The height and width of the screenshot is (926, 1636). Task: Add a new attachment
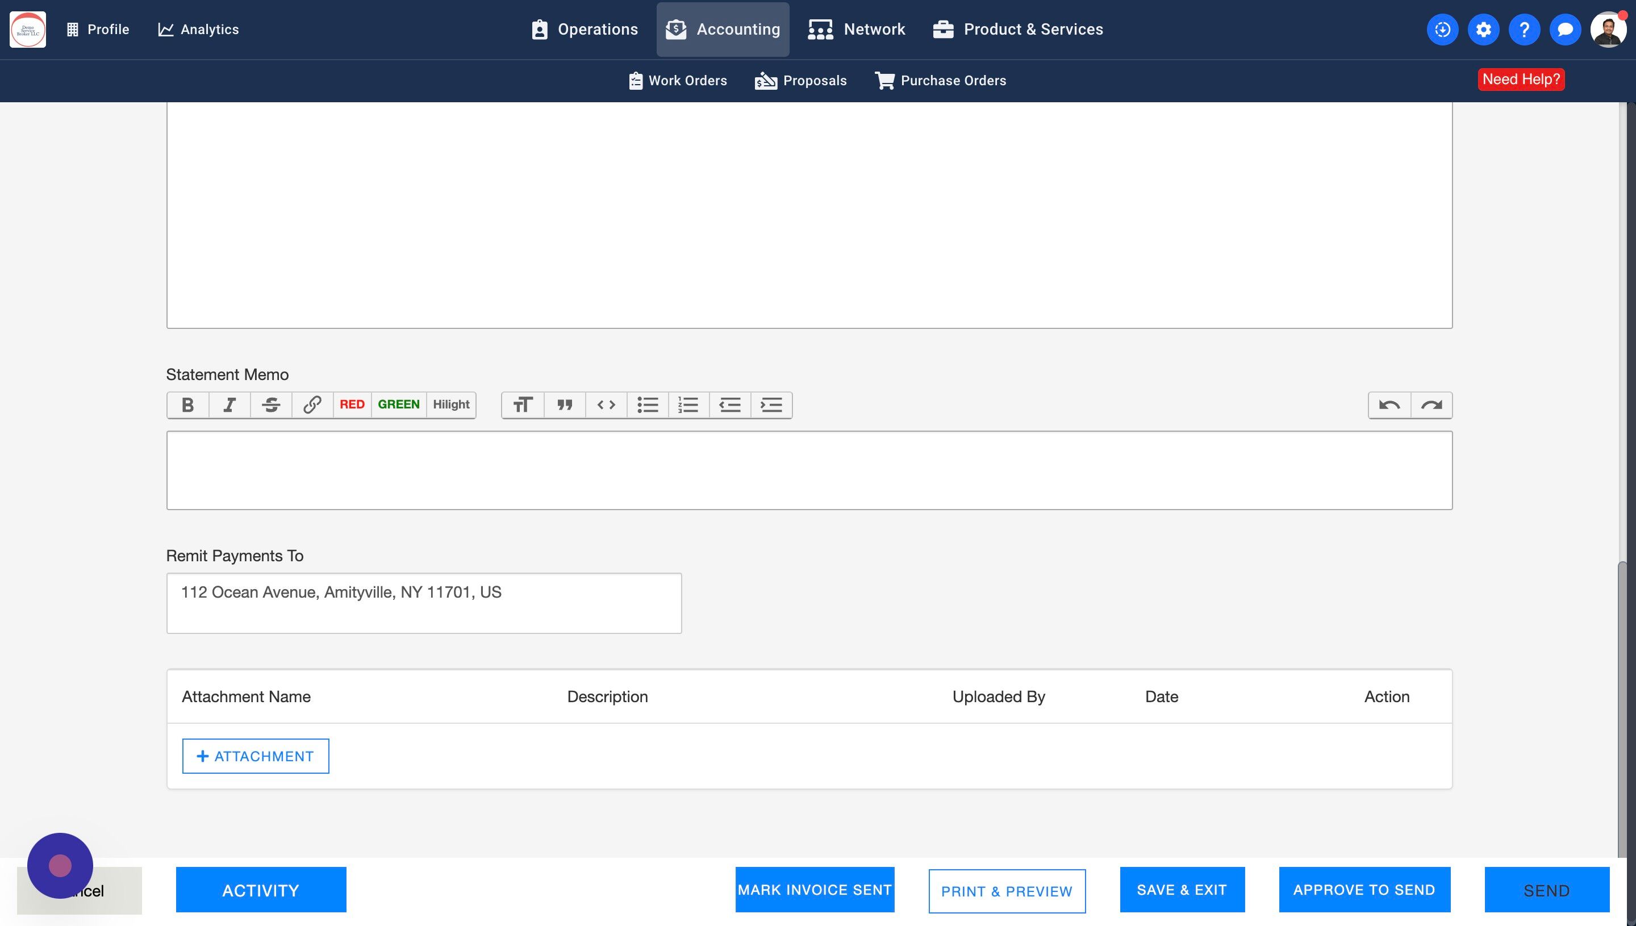[x=256, y=756]
